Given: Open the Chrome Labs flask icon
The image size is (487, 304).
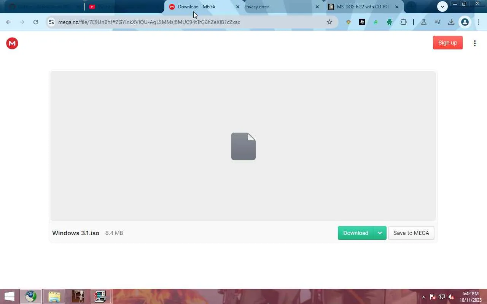Looking at the screenshot, I should (x=423, y=22).
